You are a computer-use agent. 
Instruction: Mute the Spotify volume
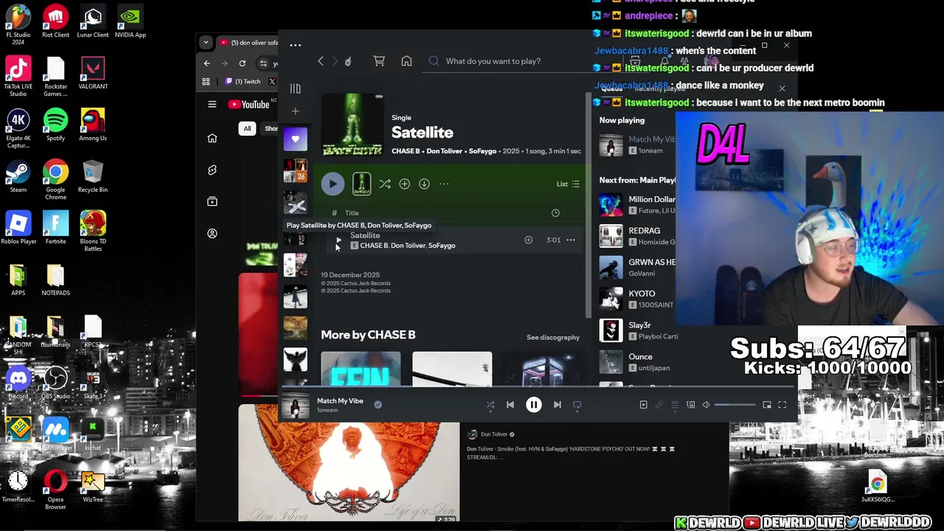(706, 405)
